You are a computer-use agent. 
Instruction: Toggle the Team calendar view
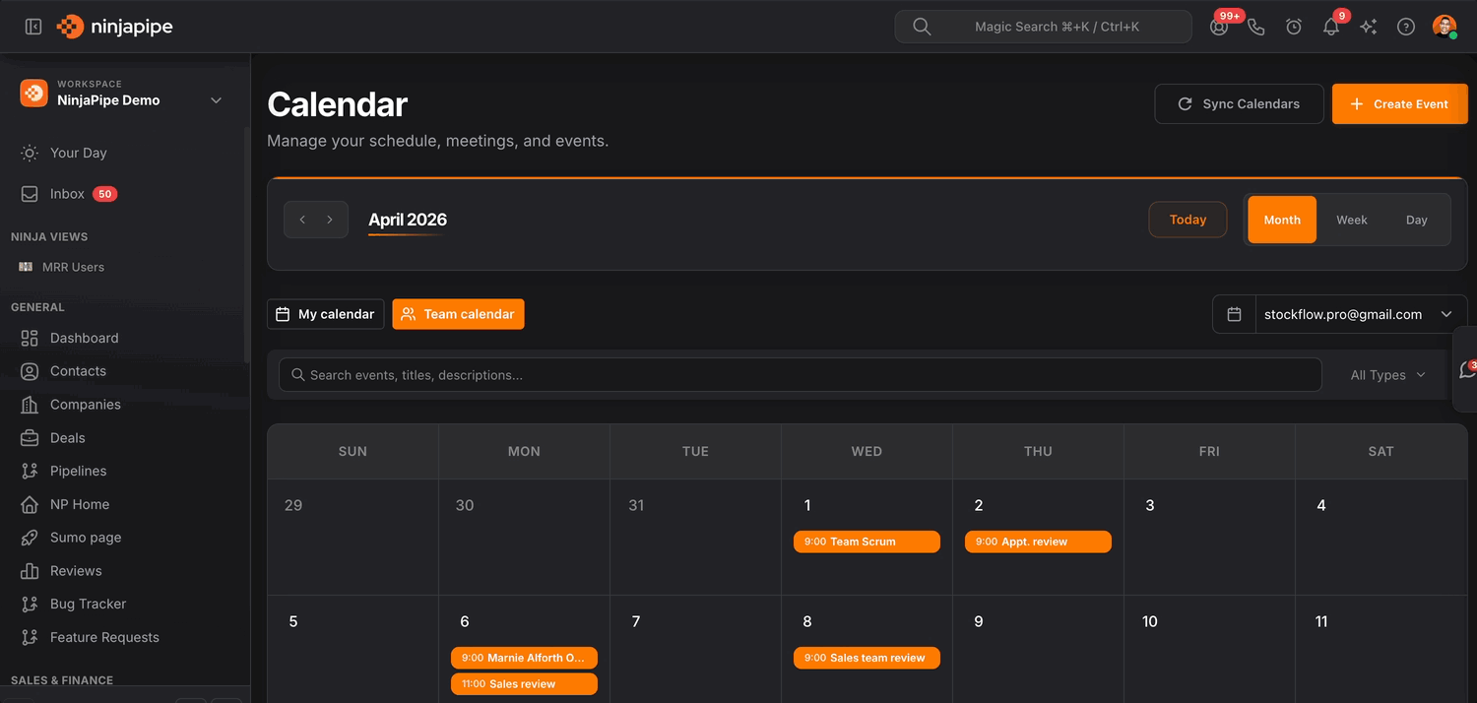[458, 314]
